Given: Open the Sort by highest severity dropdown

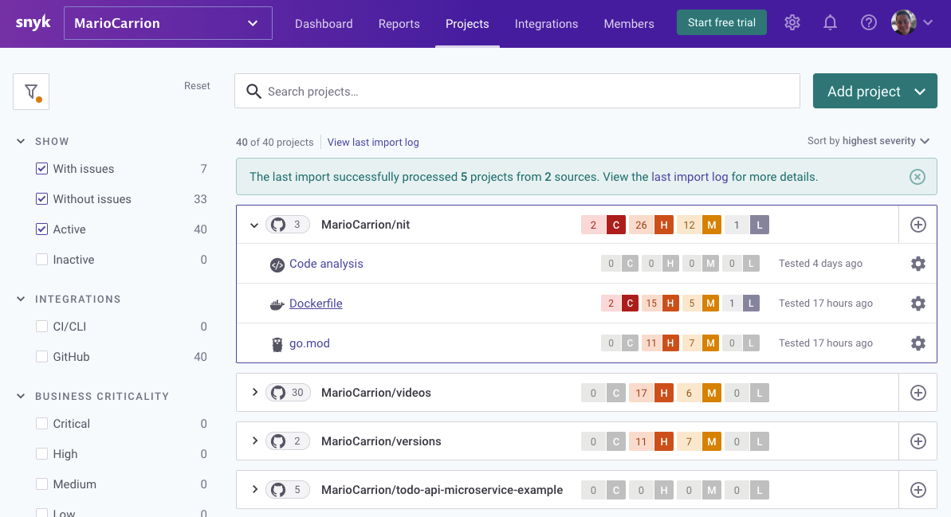Looking at the screenshot, I should [868, 141].
